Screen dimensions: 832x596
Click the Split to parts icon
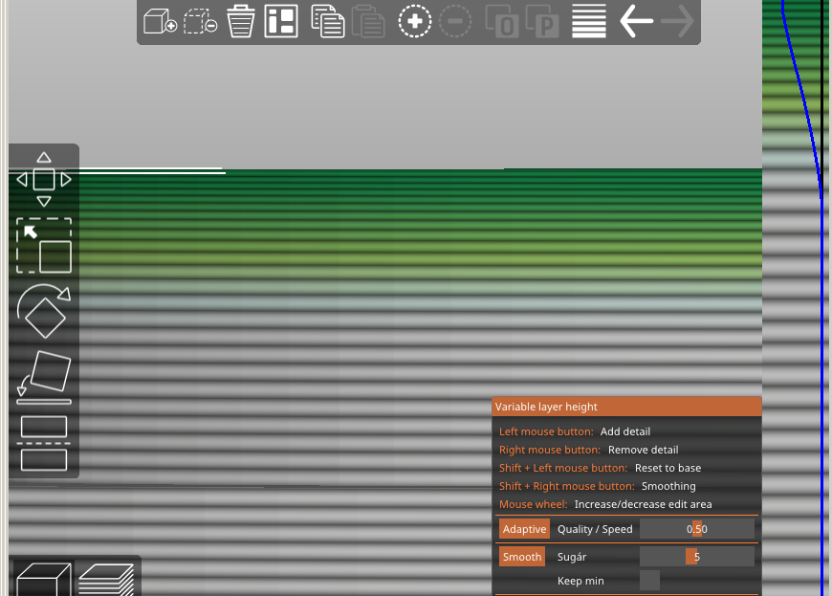542,21
